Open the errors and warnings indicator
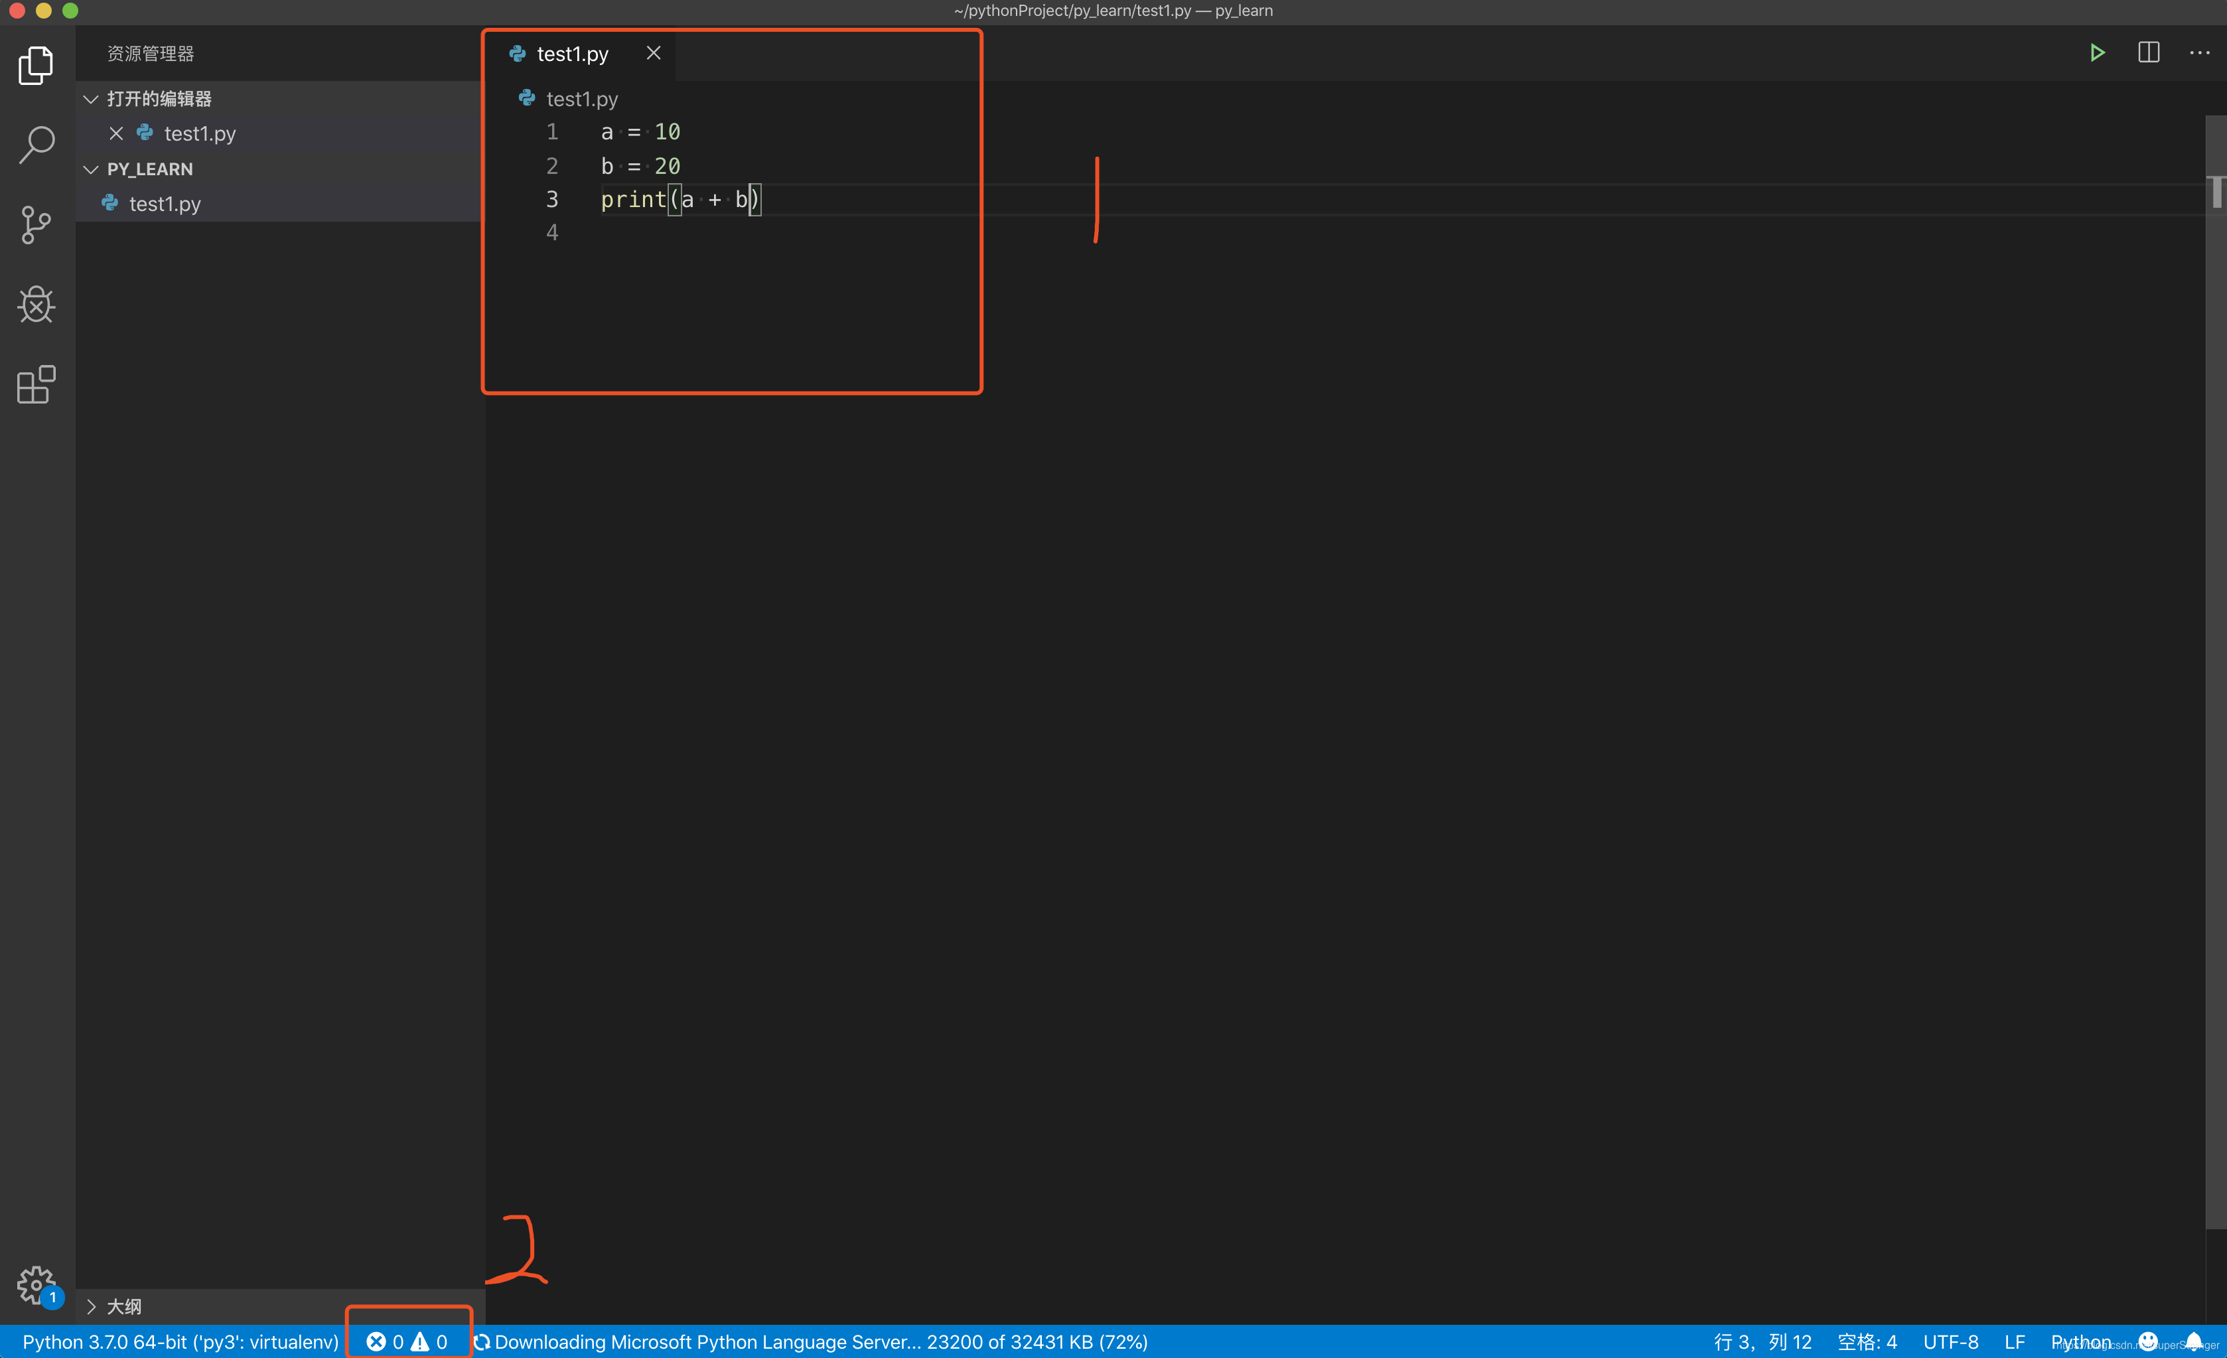 click(x=407, y=1341)
